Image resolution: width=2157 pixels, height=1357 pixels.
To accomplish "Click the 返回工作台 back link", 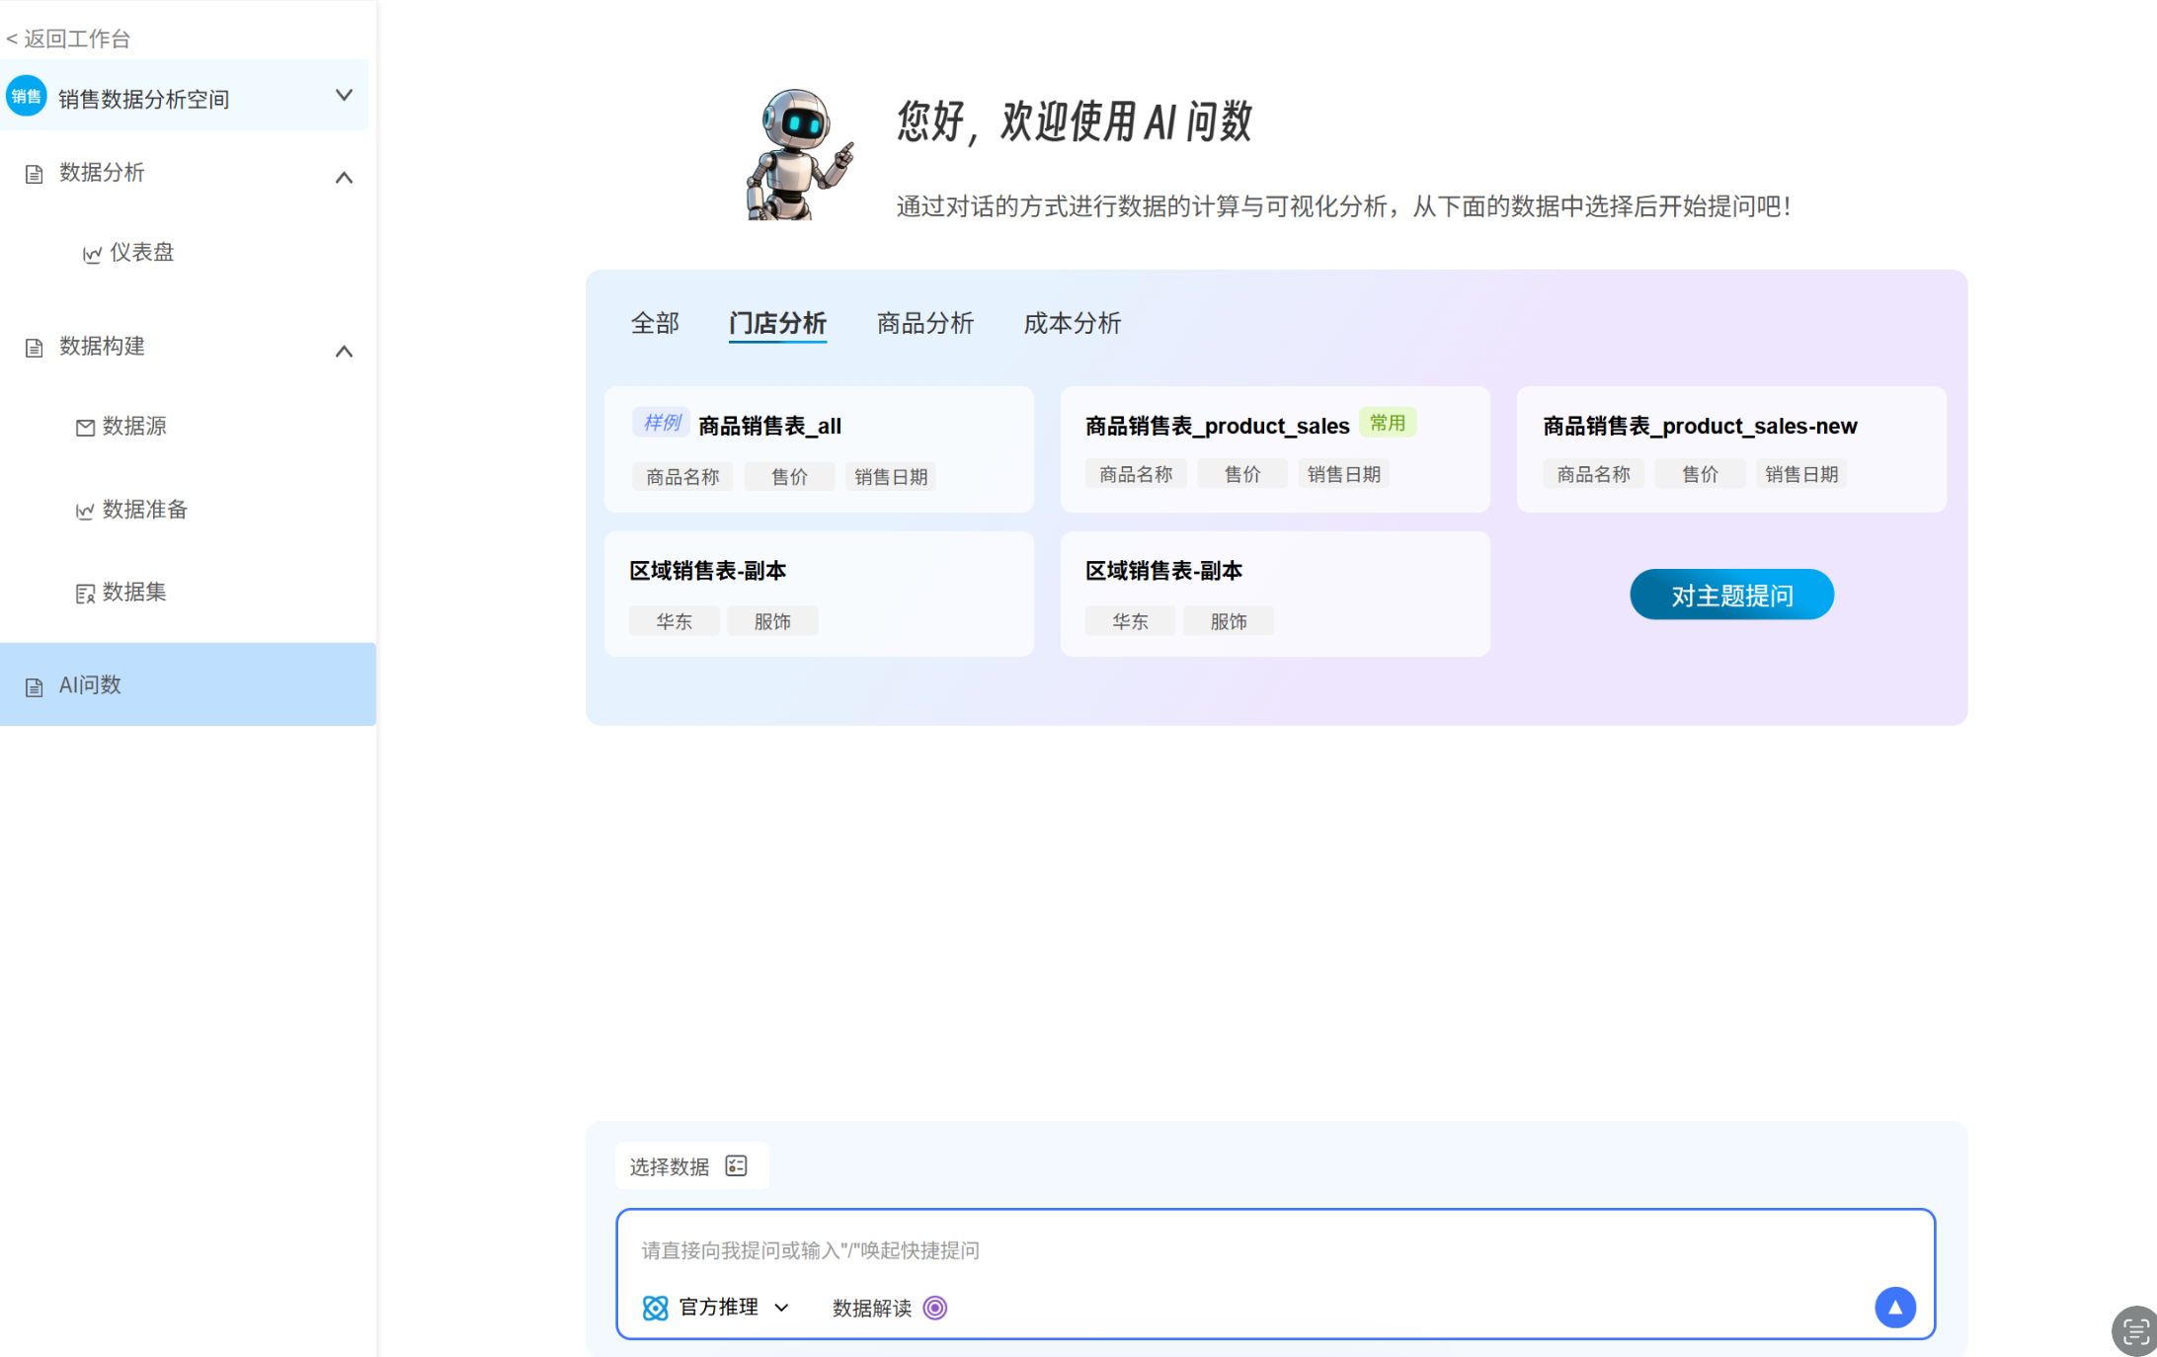I will pos(68,39).
